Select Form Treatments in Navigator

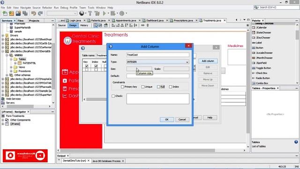pyautogui.click(x=15, y=116)
